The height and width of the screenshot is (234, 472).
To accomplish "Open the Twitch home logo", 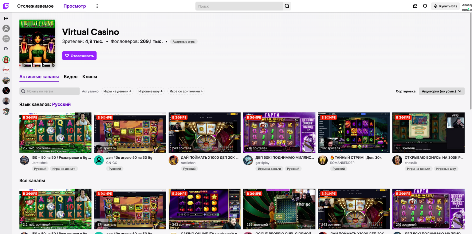I will [x=6, y=6].
